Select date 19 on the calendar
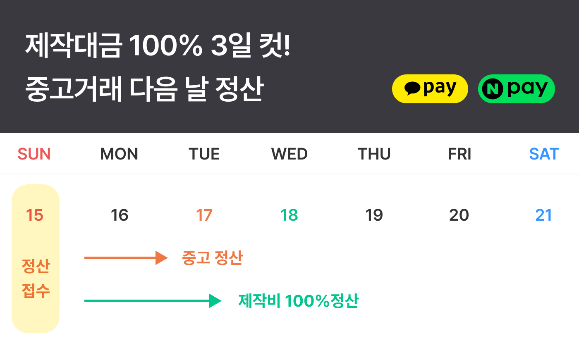579x343 pixels. (374, 215)
